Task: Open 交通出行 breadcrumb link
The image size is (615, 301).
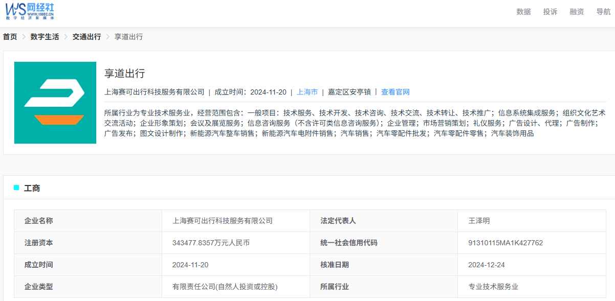Action: click(x=86, y=37)
